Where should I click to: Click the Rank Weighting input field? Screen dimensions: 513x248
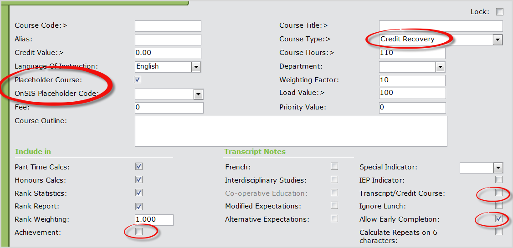pyautogui.click(x=154, y=220)
